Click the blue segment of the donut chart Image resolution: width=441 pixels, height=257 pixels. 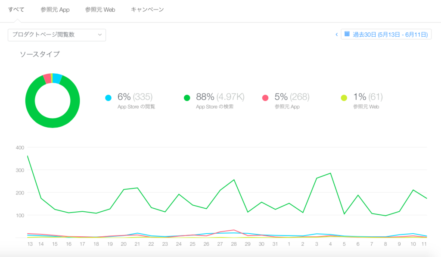(x=57, y=78)
